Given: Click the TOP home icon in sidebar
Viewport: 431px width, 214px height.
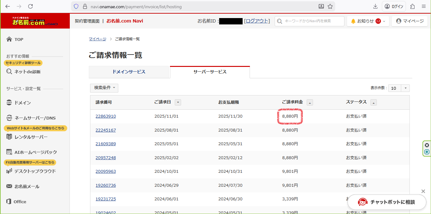Looking at the screenshot, I should (x=9, y=39).
